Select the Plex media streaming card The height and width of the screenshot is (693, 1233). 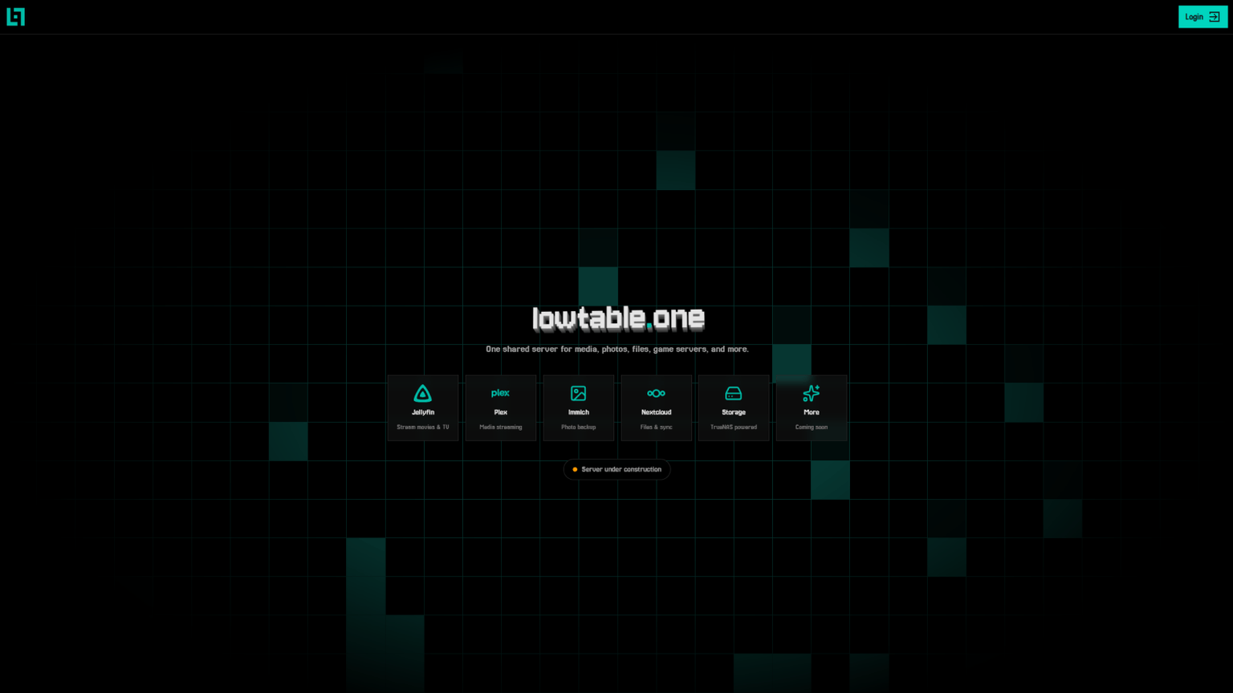(x=500, y=407)
